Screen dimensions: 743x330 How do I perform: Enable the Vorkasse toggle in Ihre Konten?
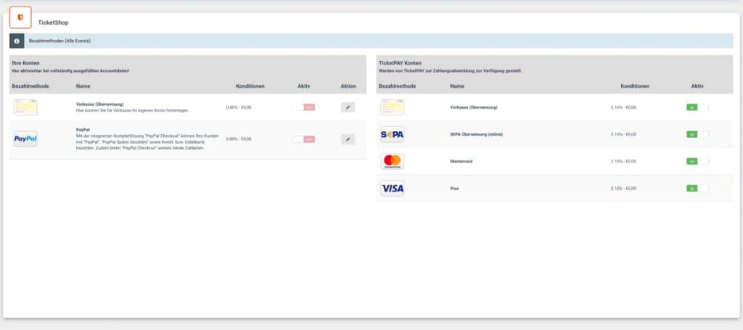coord(303,107)
